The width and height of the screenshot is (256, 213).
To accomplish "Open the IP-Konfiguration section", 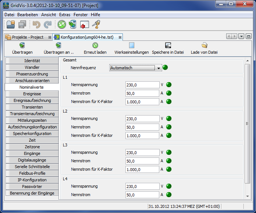I will (x=32, y=180).
